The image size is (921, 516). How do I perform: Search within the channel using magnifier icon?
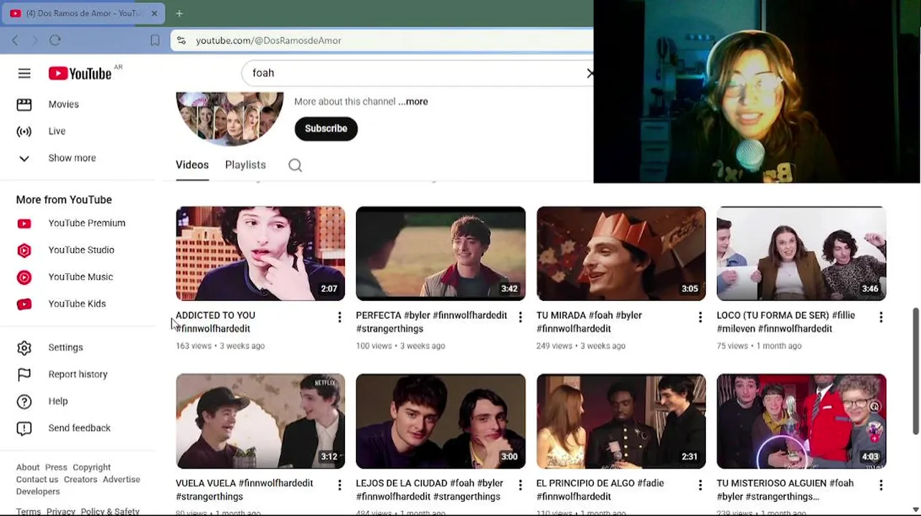coord(295,166)
